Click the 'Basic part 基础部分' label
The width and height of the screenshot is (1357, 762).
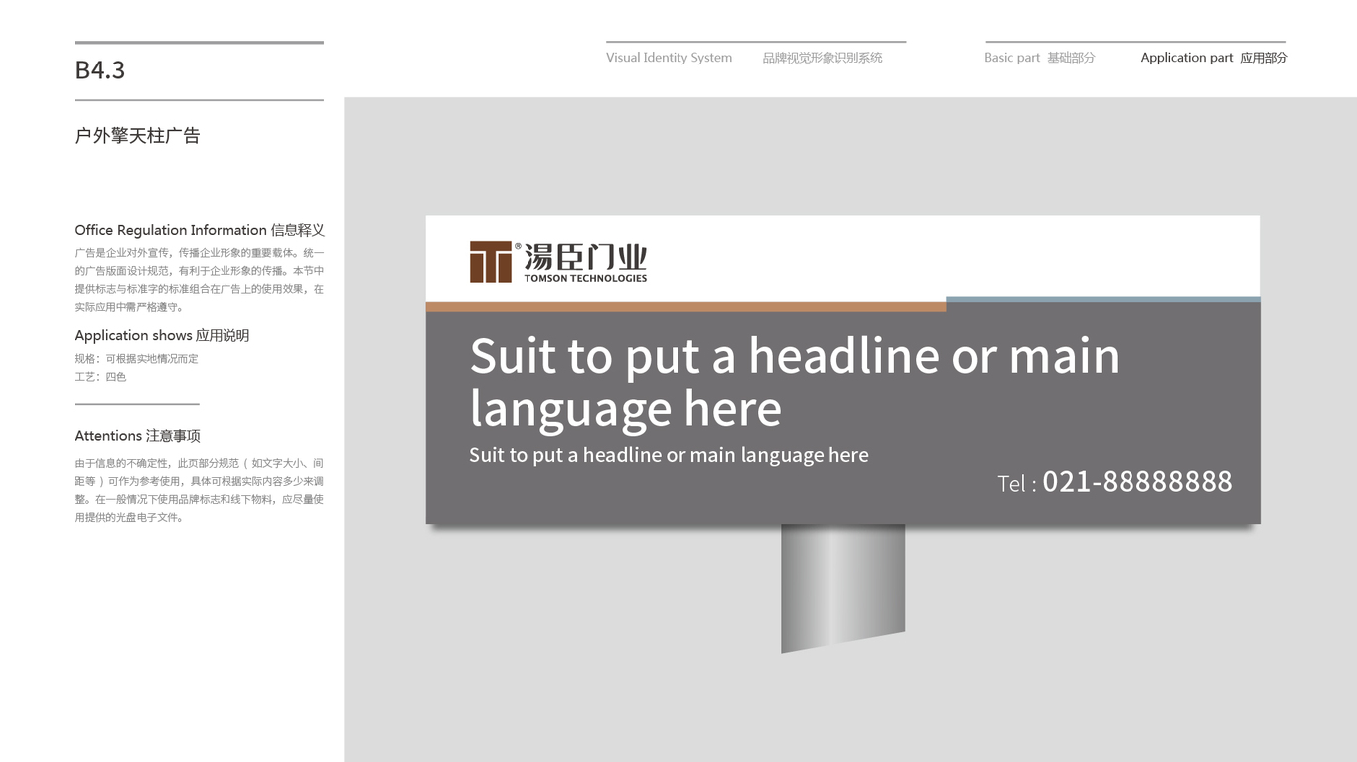click(1039, 58)
